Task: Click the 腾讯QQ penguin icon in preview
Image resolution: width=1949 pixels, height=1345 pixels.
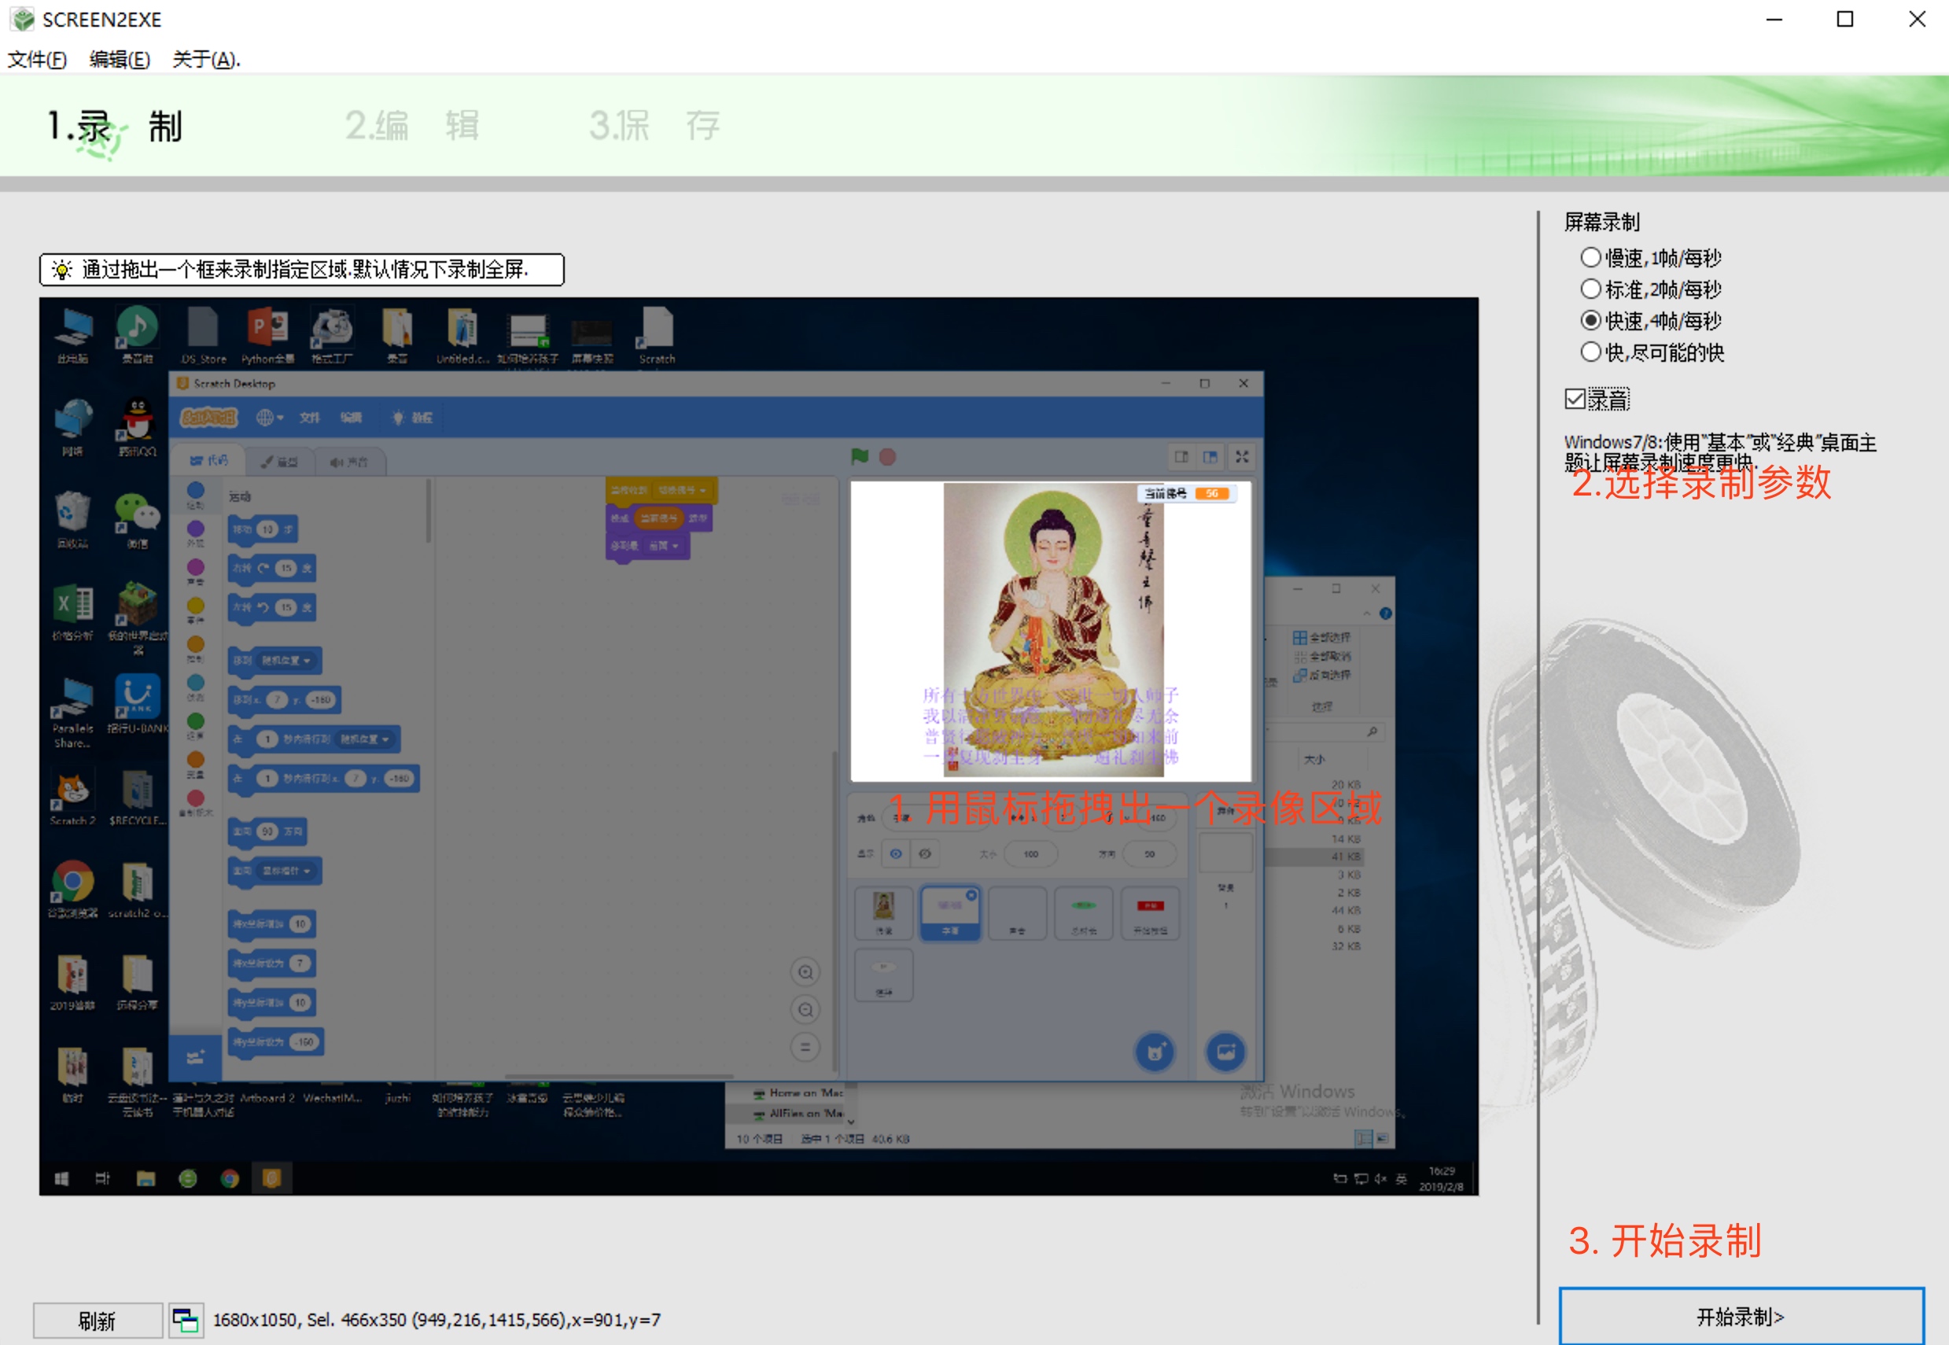Action: tap(138, 427)
